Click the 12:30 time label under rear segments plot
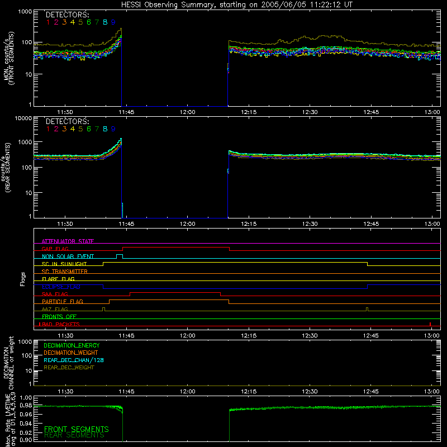 pos(310,224)
